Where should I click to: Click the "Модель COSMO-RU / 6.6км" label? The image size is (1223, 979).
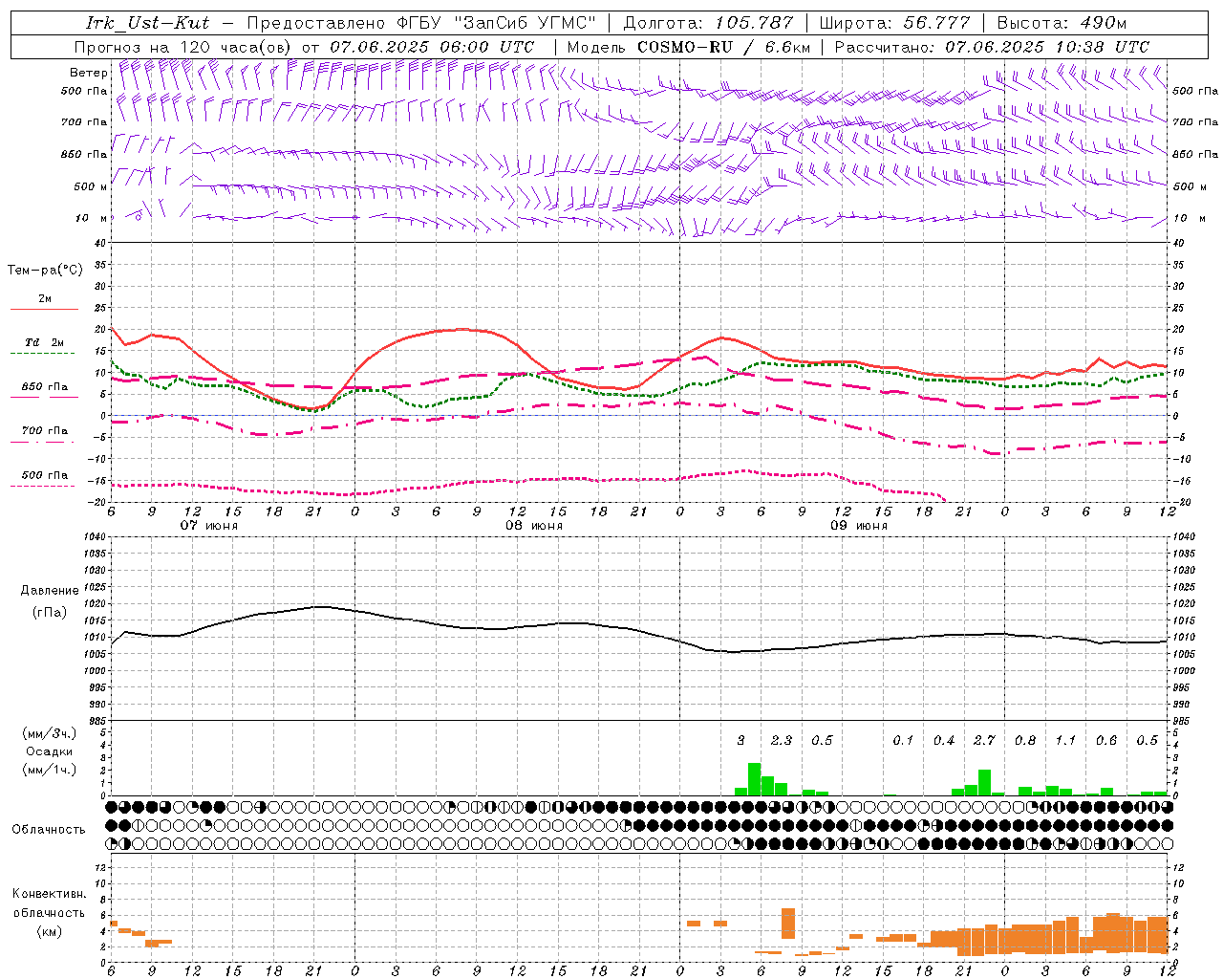(x=689, y=47)
